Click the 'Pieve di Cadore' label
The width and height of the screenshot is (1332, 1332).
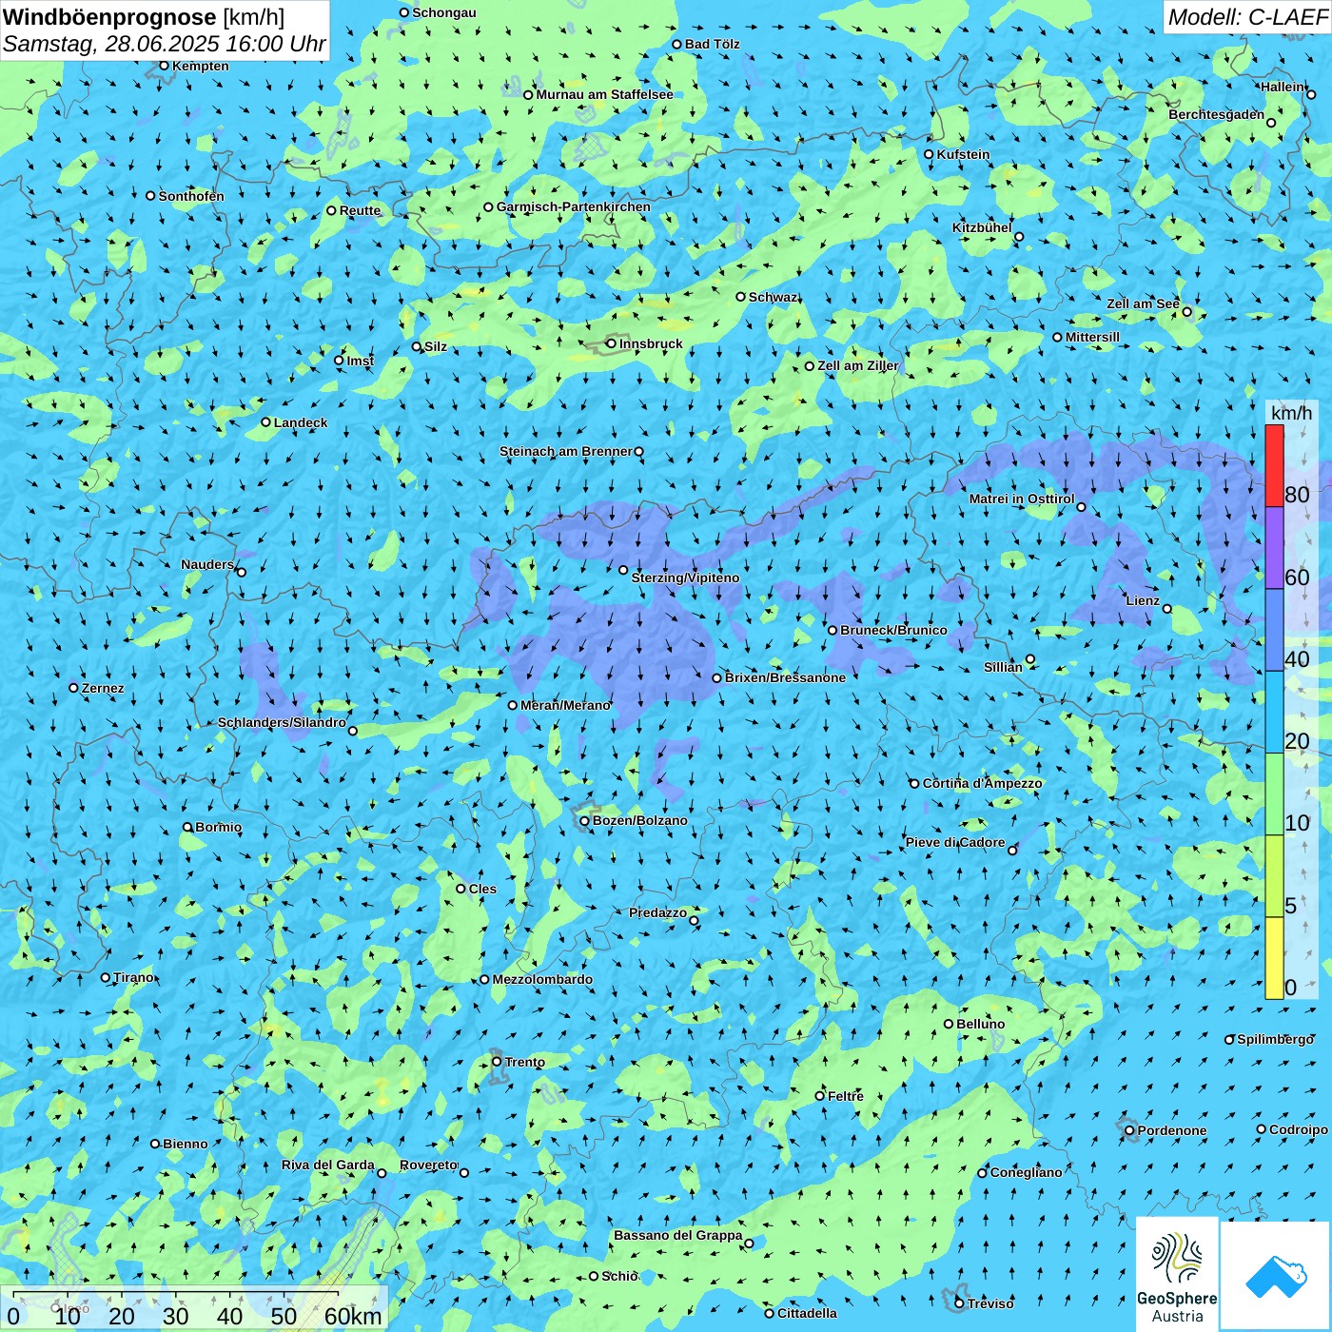pos(955,842)
